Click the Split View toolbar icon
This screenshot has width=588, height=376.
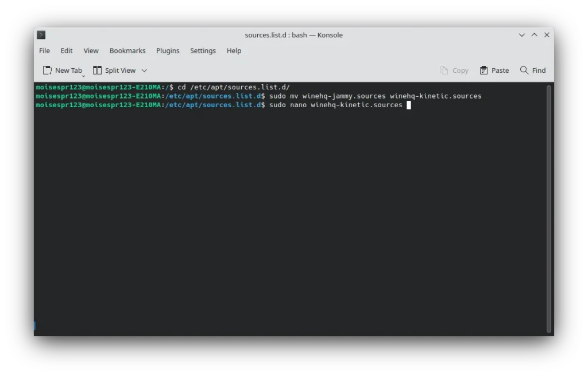[98, 70]
